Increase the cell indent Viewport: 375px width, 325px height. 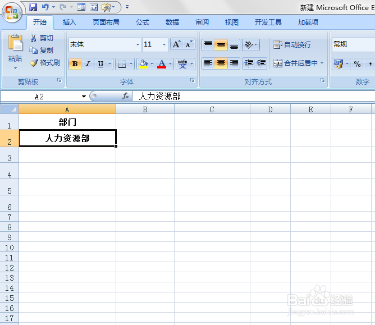click(x=261, y=63)
